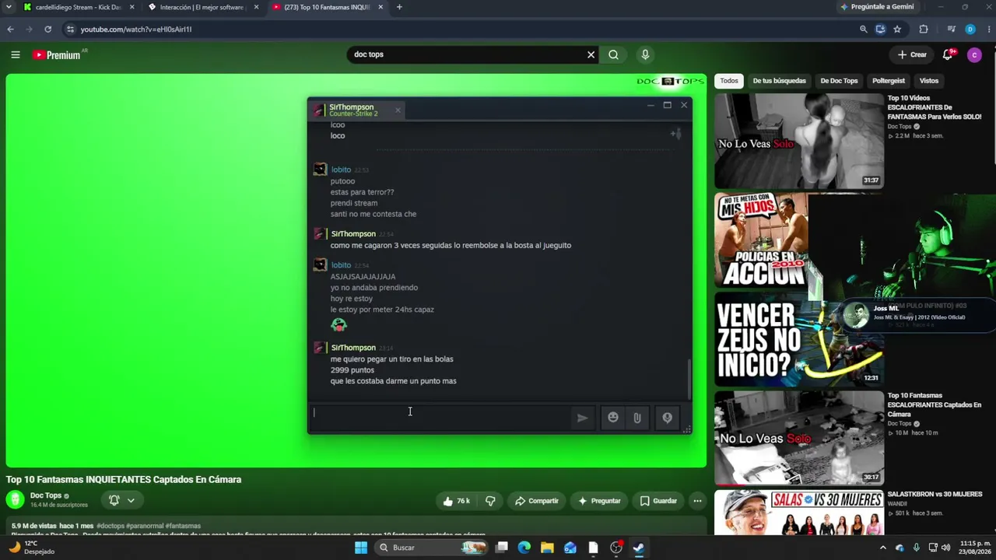Click the '2999 puntos' chat message
This screenshot has width=996, height=560.
coord(352,370)
